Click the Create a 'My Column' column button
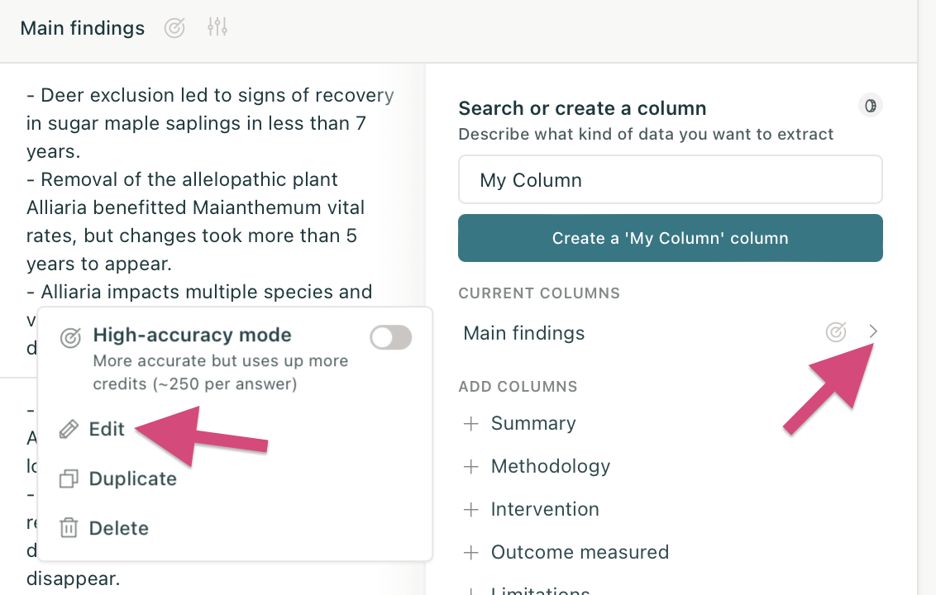 [671, 237]
